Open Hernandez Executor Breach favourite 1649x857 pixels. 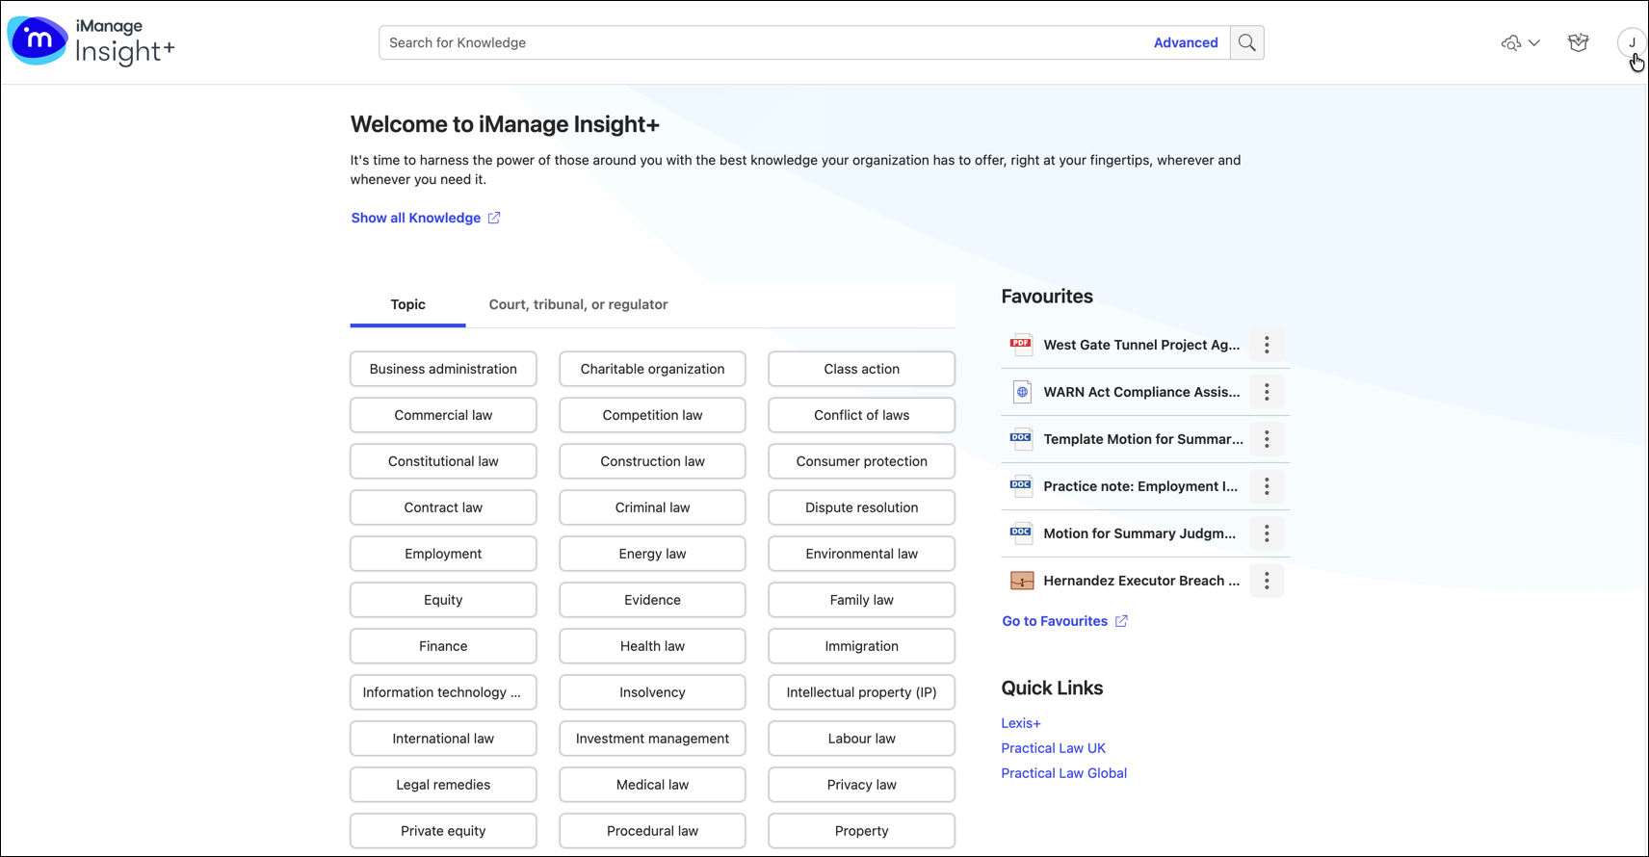1141,581
